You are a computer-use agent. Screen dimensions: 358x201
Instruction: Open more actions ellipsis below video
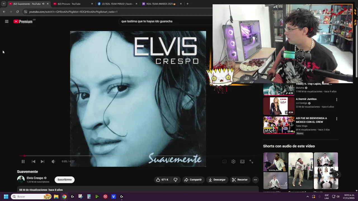(255, 180)
